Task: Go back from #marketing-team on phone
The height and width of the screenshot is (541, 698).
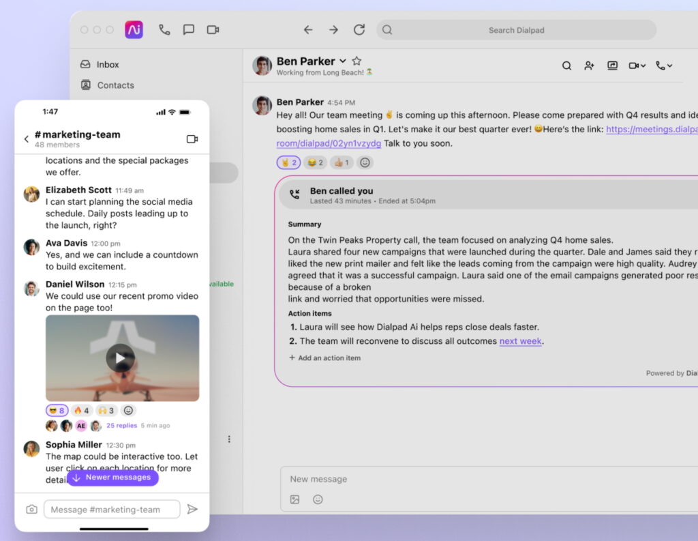Action: 27,139
